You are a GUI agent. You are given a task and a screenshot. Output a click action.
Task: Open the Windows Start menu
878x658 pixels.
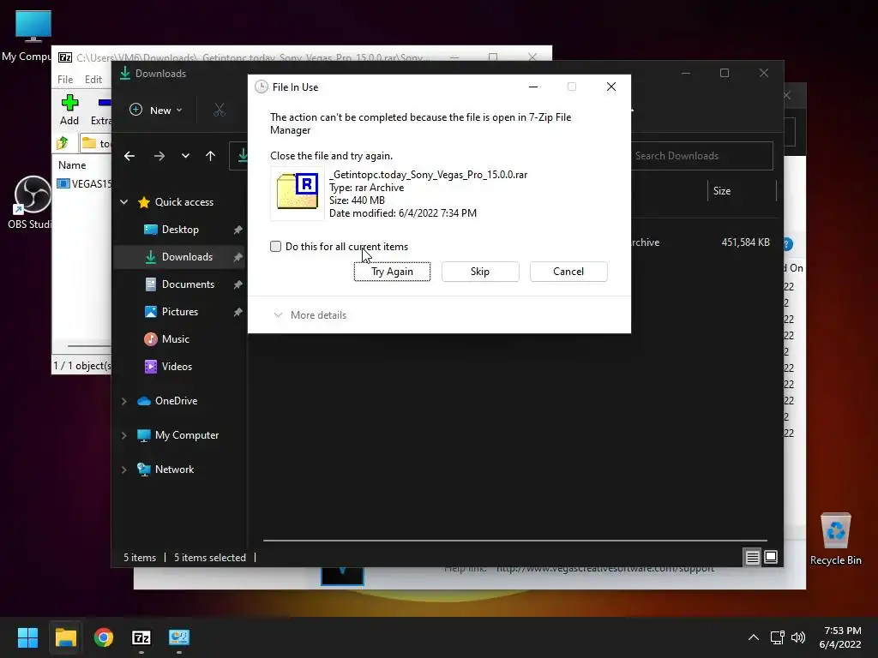(27, 637)
